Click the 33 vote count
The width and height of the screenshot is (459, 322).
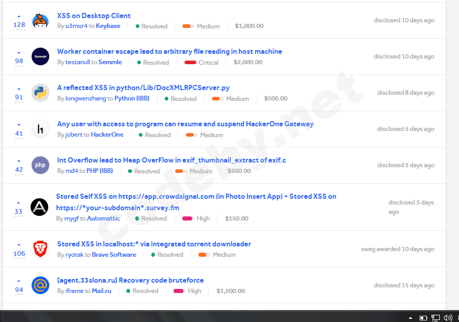click(19, 212)
